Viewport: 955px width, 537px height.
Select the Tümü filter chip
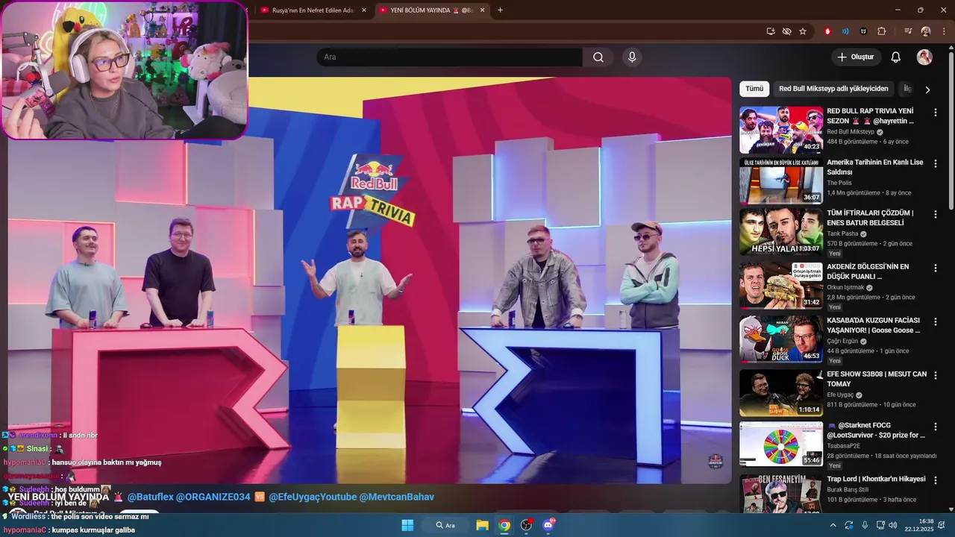tap(754, 89)
